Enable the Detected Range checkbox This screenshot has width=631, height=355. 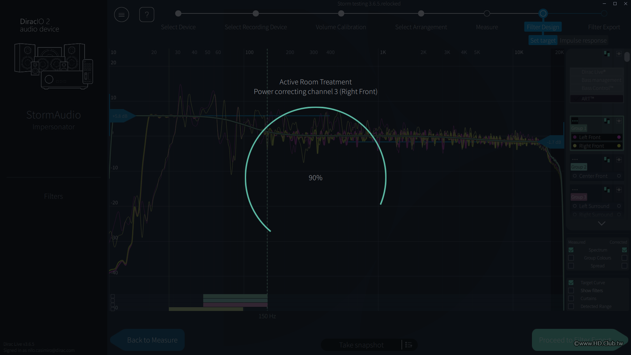571,306
